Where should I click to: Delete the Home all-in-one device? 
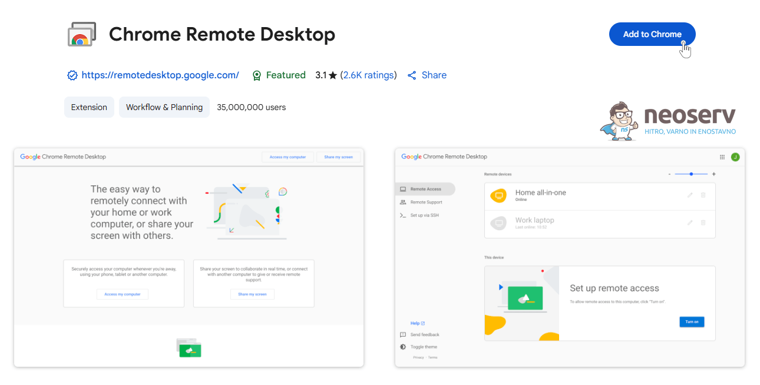tap(703, 195)
